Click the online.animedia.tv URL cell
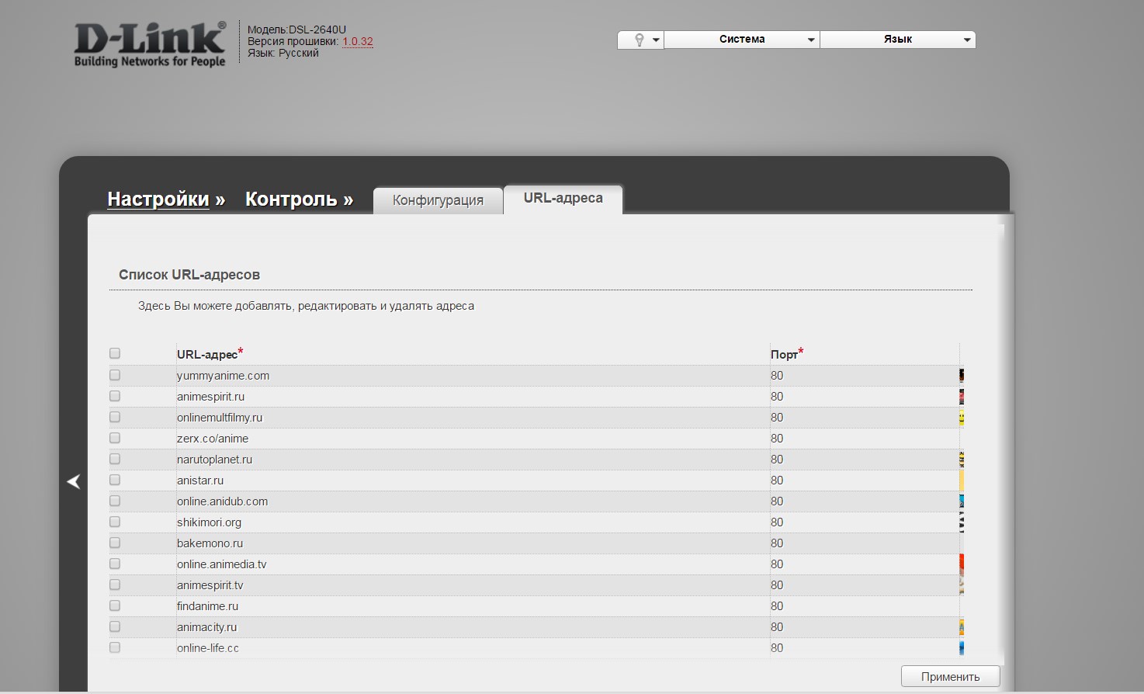 point(473,564)
